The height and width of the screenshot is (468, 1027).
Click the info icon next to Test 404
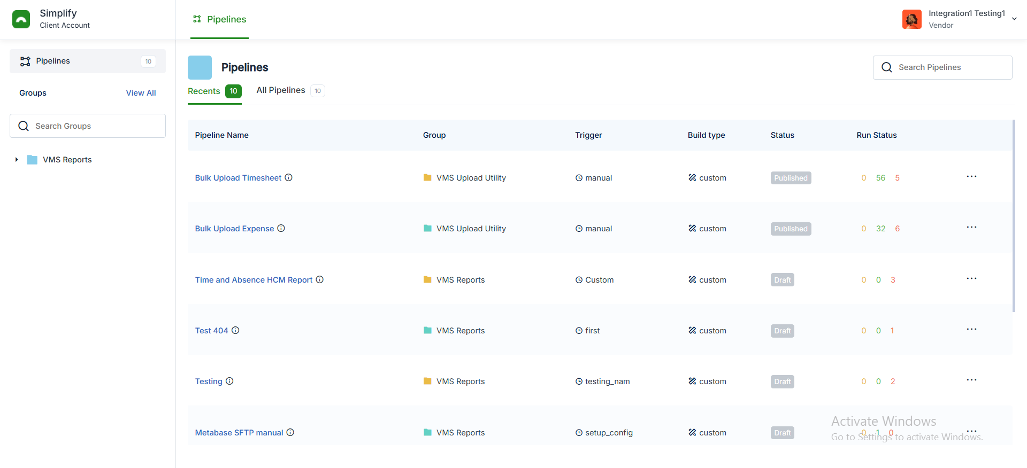click(x=235, y=331)
